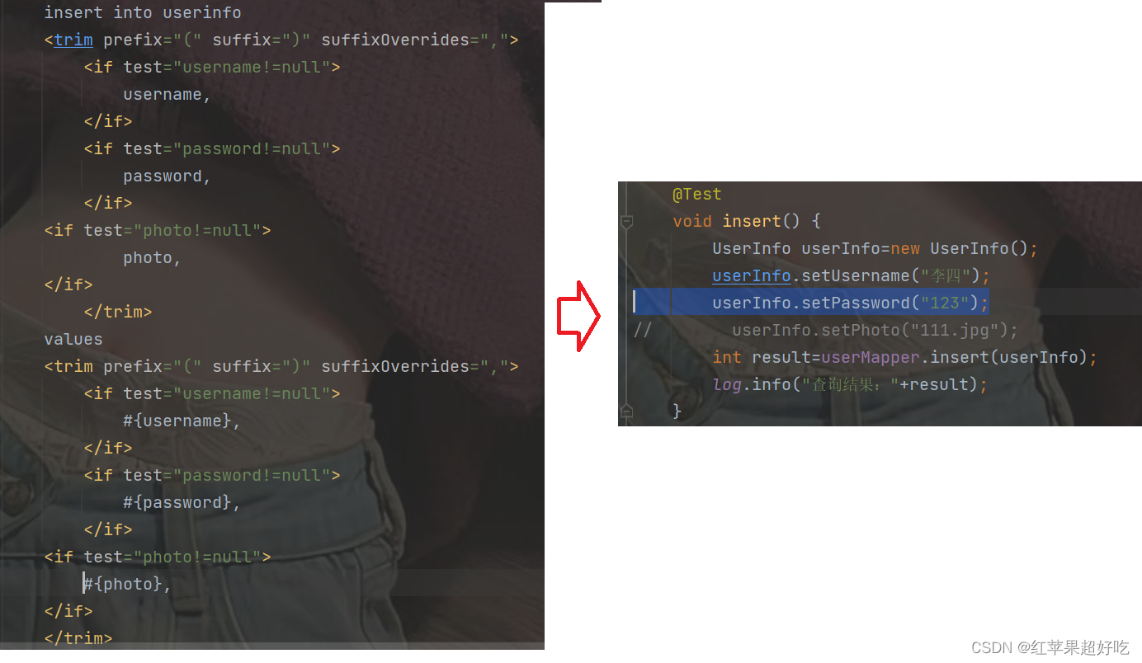The image size is (1142, 663).
Task: Click the #{password}, placeholder
Action: coord(182,502)
